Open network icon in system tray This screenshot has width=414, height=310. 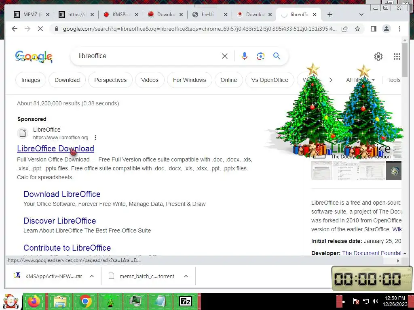[365, 301]
